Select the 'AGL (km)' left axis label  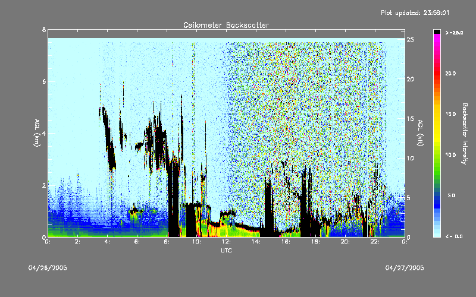coord(37,133)
